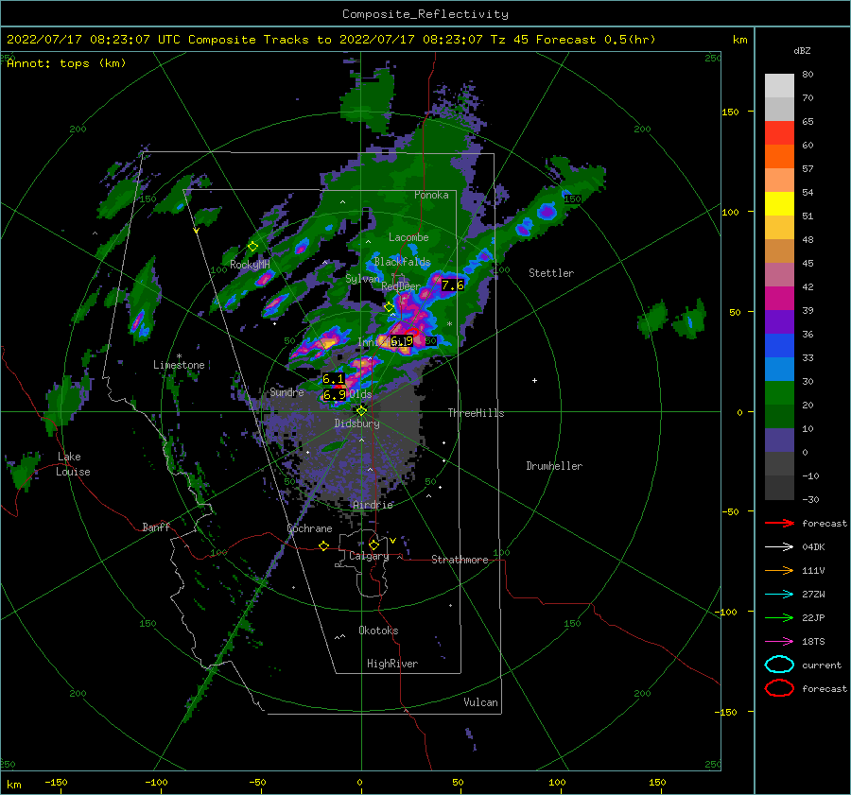Select the HighRiver town label
This screenshot has width=851, height=795.
point(392,664)
